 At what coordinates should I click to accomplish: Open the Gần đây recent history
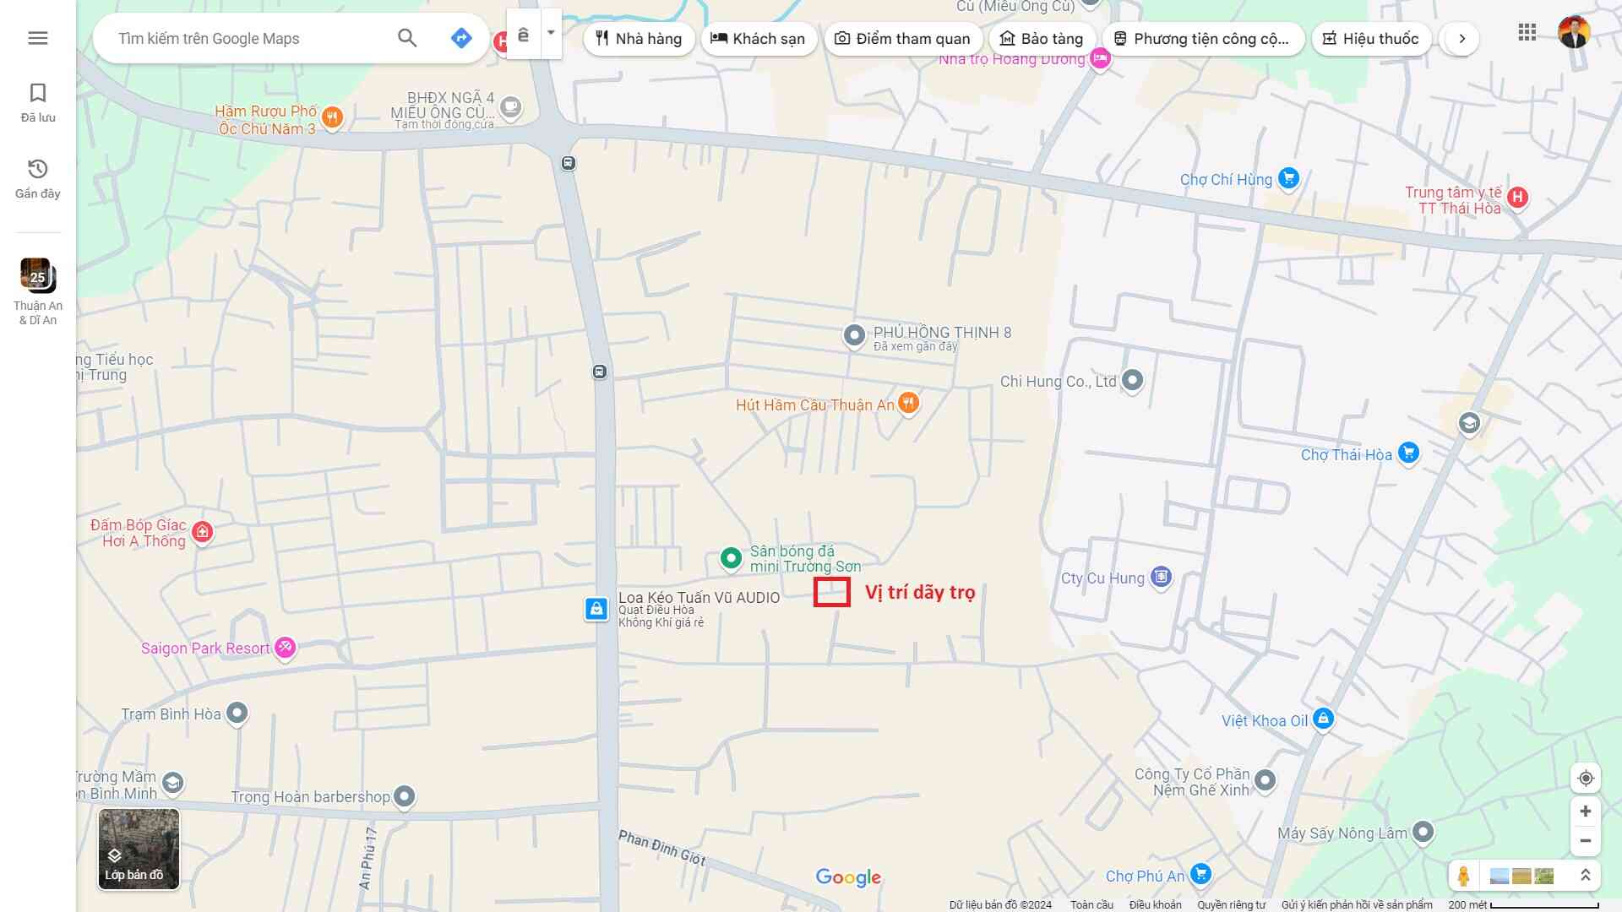38,178
